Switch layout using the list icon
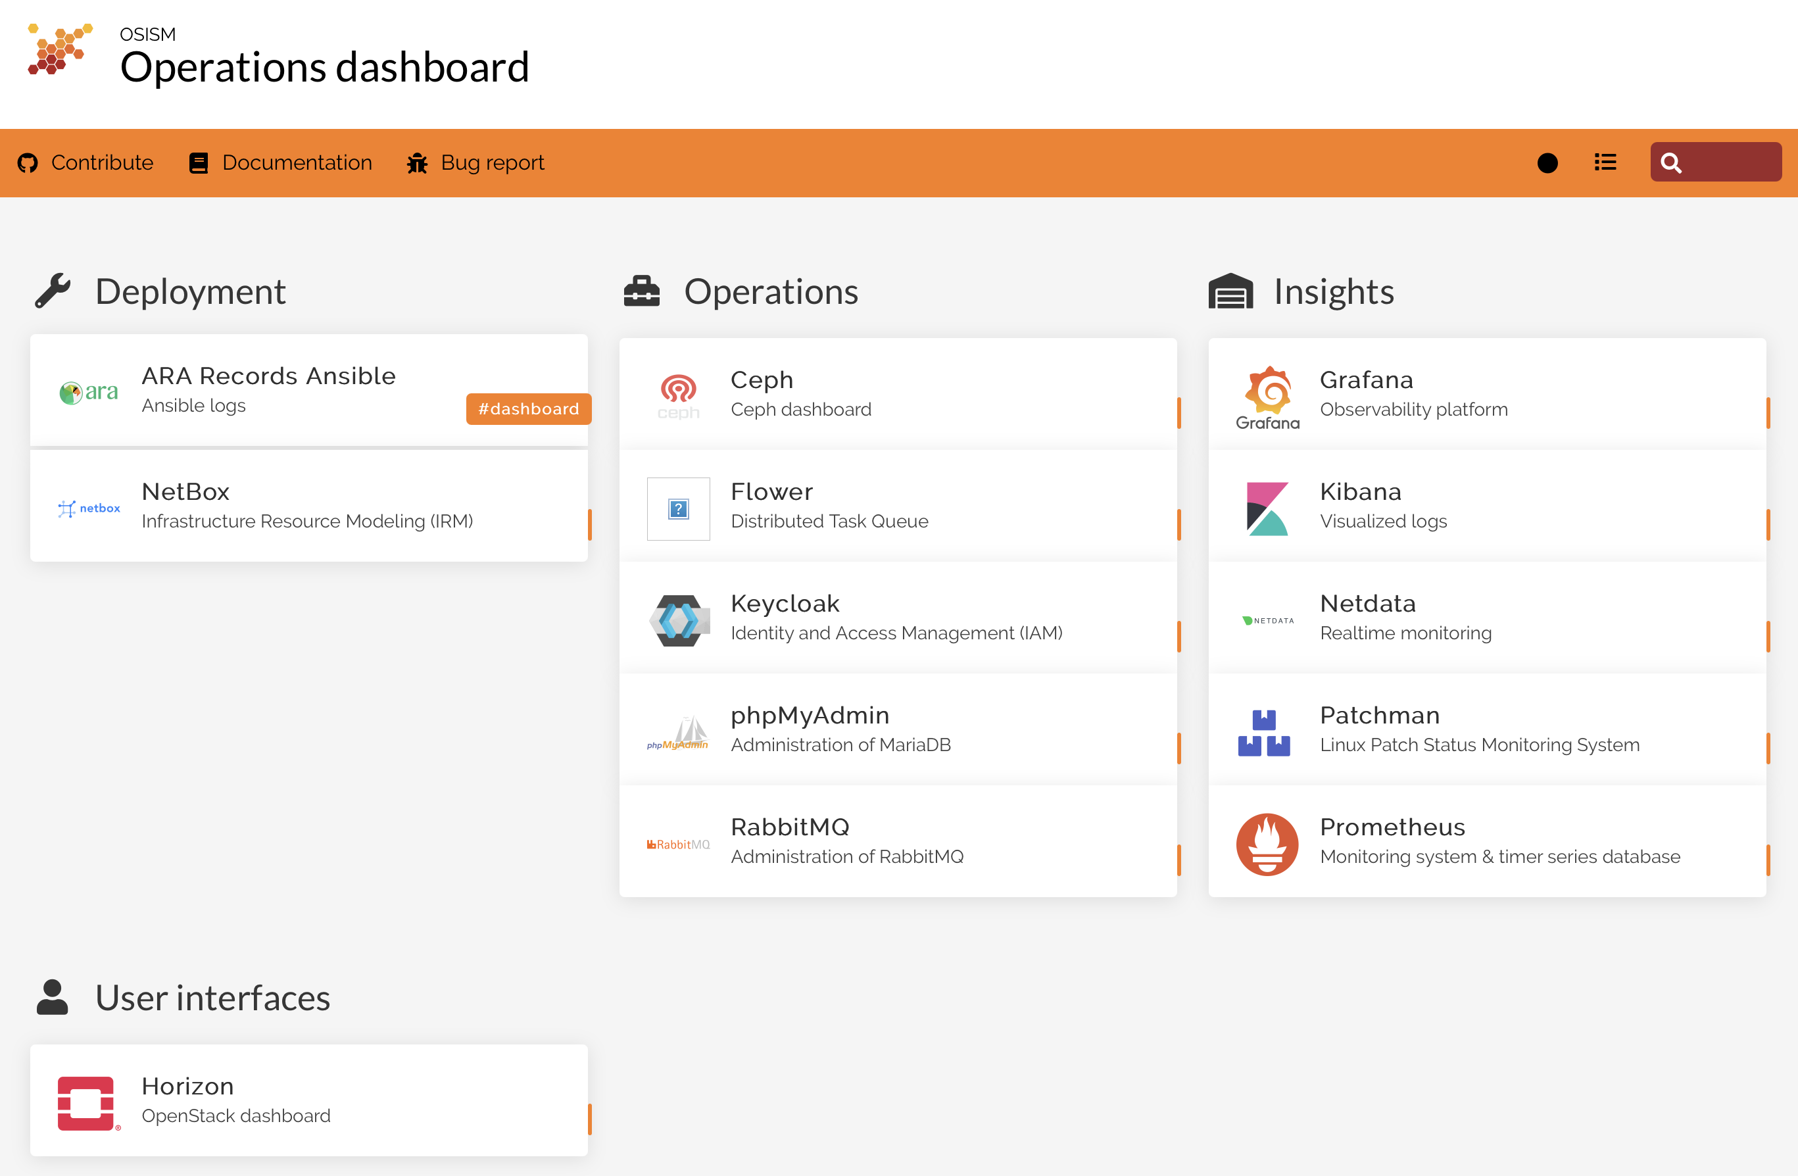 pyautogui.click(x=1605, y=162)
